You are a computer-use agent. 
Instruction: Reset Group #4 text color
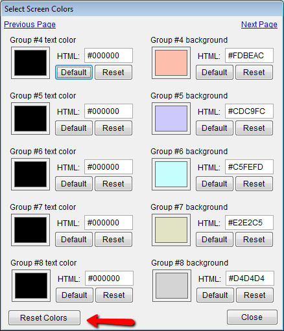click(x=113, y=73)
